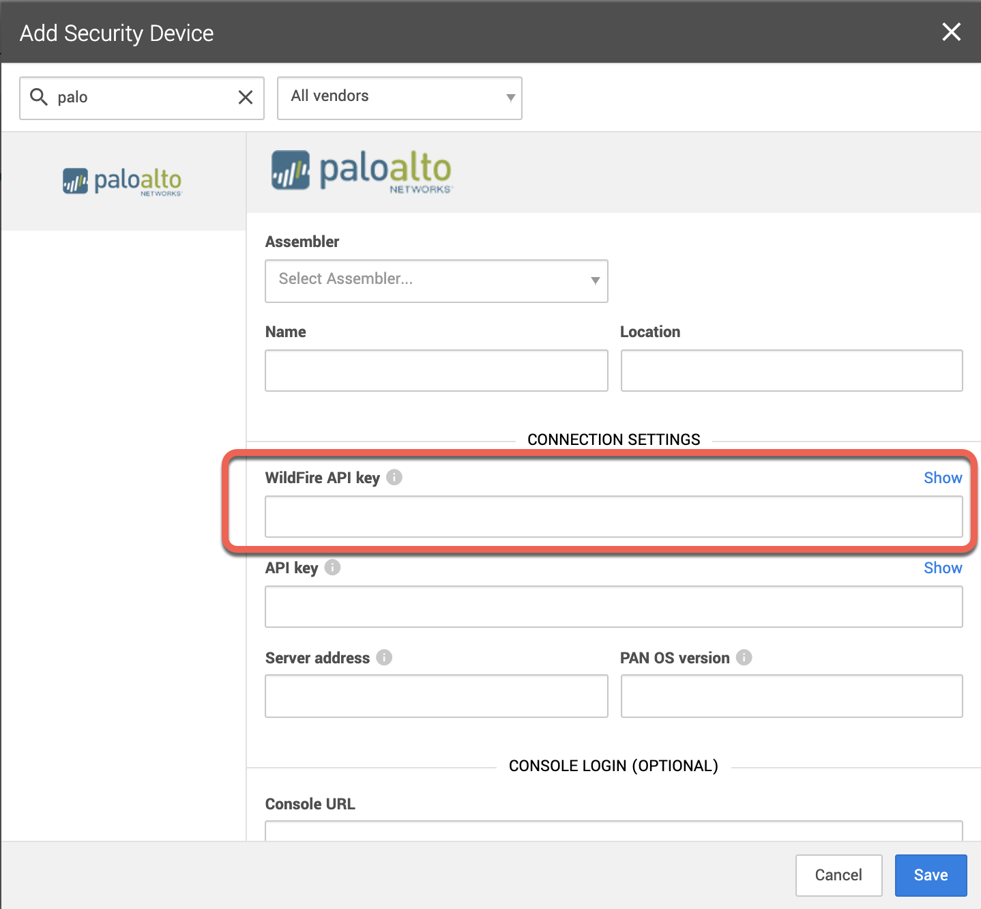Click the PAN OS version input field
Screen dimensions: 981x909
pos(791,696)
